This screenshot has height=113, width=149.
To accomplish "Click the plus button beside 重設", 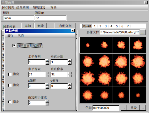I will (143, 108).
